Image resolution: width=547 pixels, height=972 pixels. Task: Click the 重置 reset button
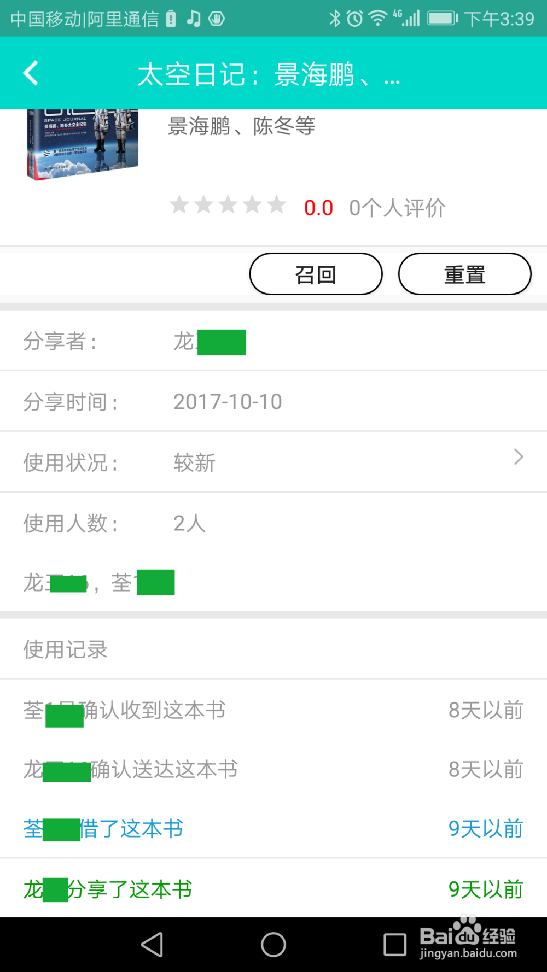tap(464, 274)
